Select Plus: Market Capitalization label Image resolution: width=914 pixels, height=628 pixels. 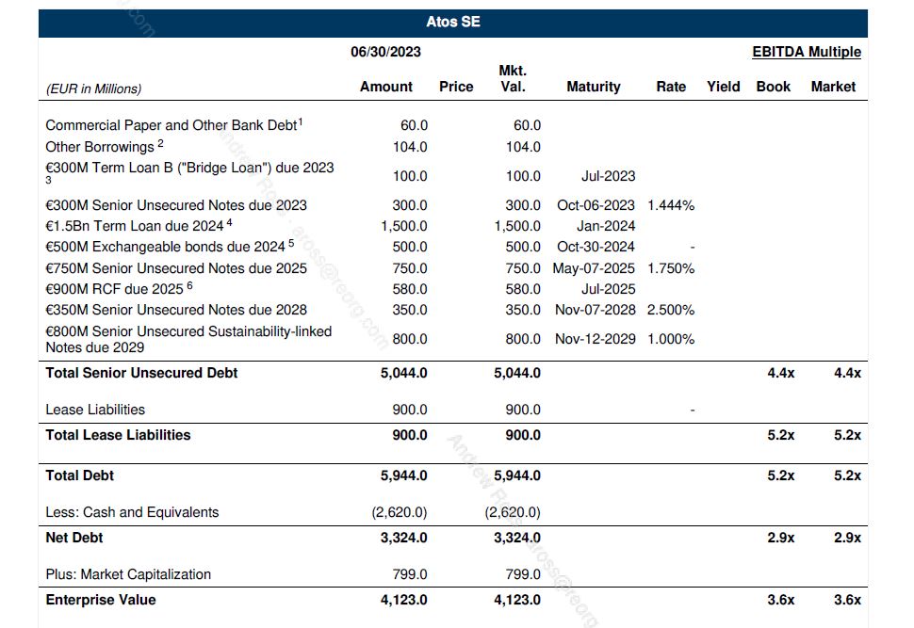128,574
